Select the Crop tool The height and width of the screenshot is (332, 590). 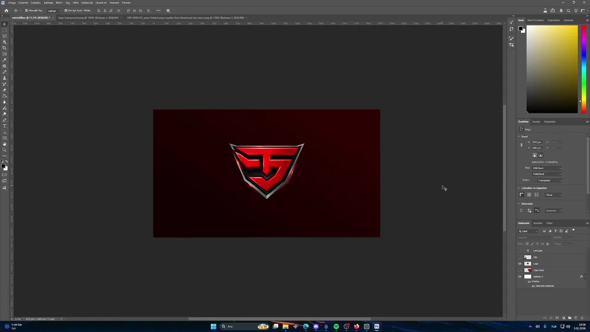click(5, 48)
